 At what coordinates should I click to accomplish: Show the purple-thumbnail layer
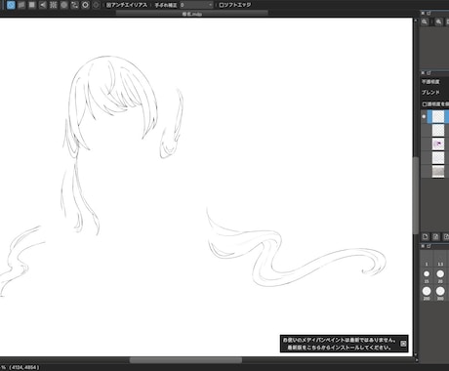[424, 144]
